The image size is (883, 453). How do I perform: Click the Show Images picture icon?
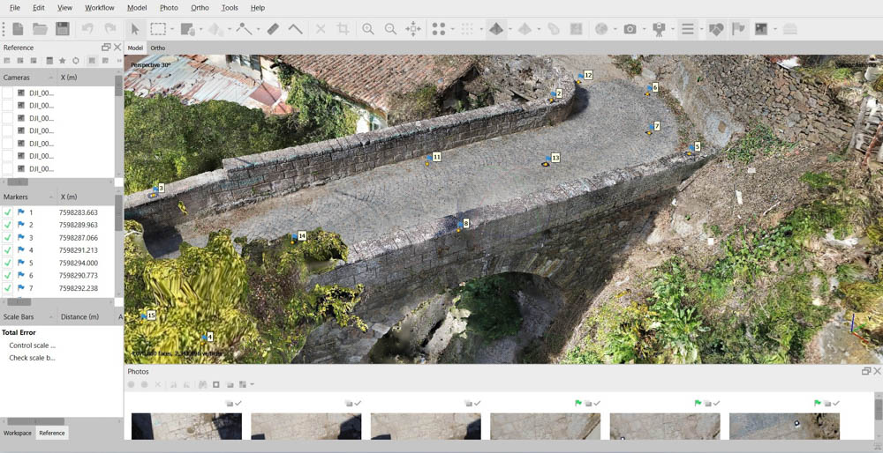761,29
